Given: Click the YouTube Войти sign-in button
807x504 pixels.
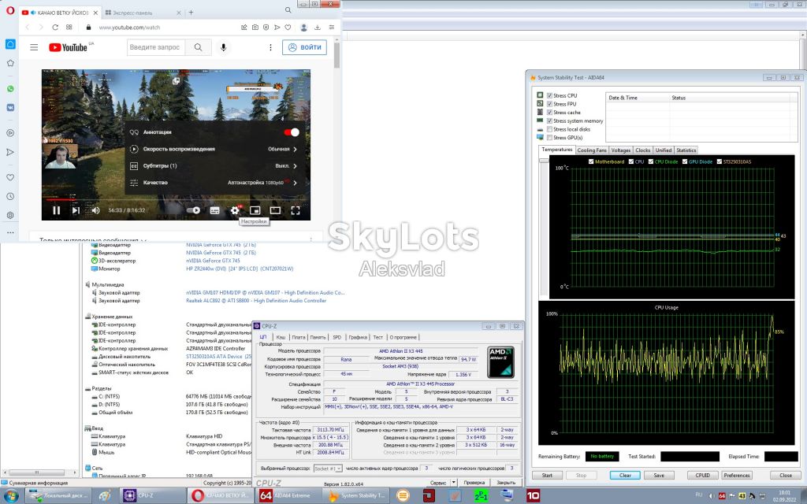Looking at the screenshot, I should (305, 47).
